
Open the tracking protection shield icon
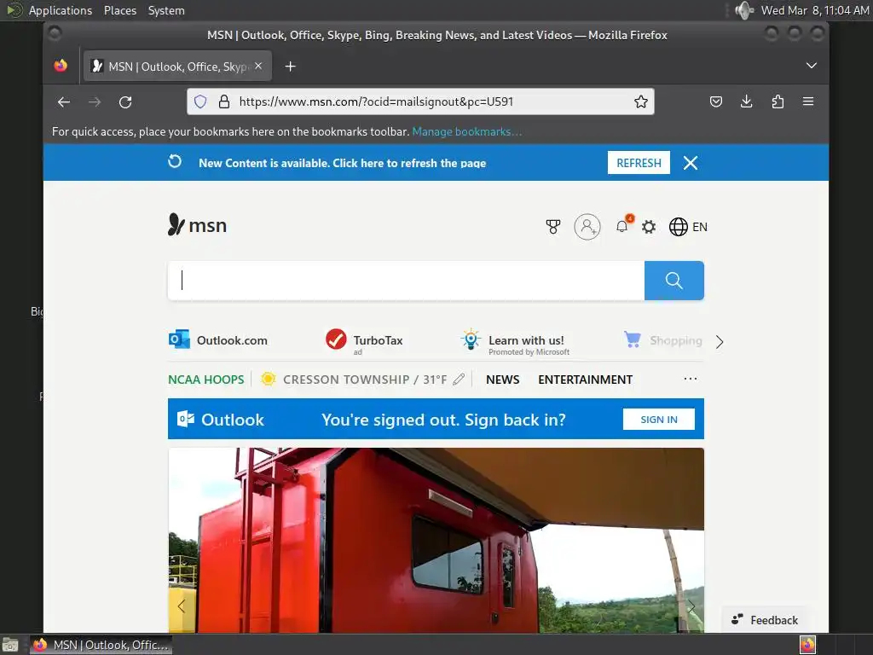200,101
